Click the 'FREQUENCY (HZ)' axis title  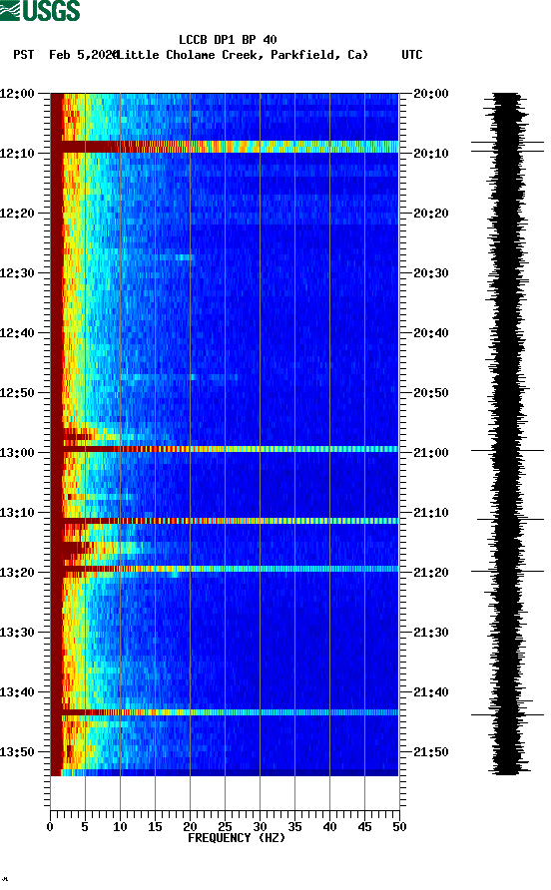(237, 838)
